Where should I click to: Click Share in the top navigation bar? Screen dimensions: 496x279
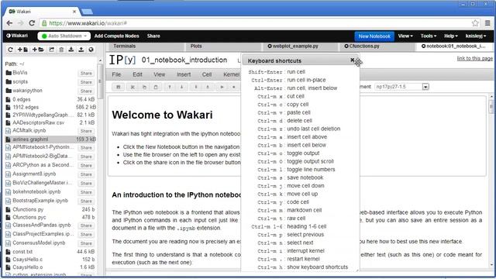pyautogui.click(x=153, y=36)
